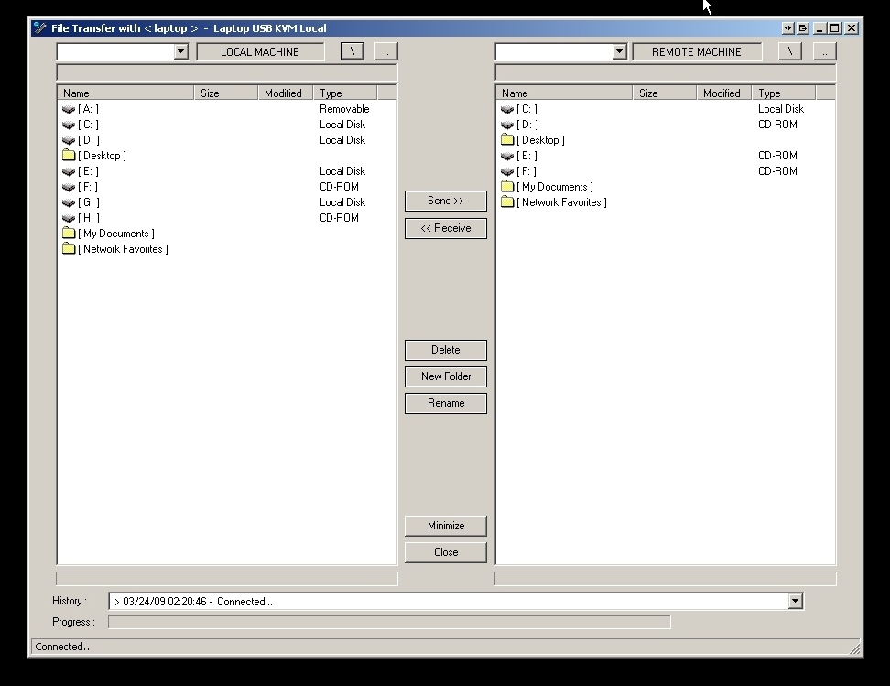Click the << Receive button
The image size is (890, 686).
[x=446, y=228]
